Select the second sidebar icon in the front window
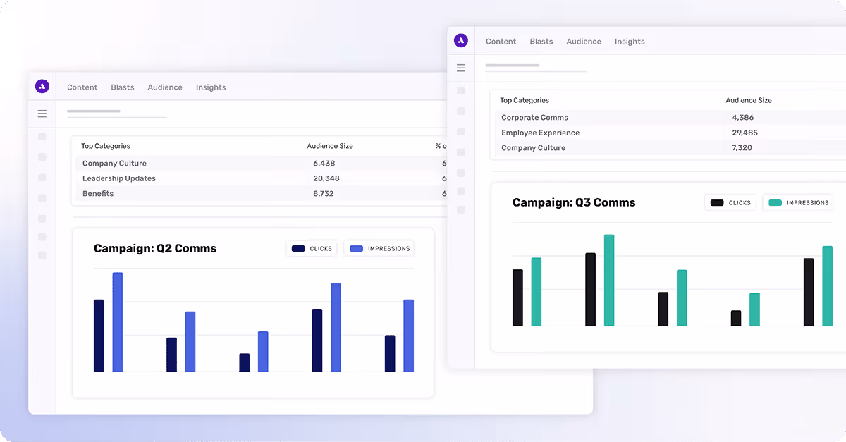The height and width of the screenshot is (442, 846). pyautogui.click(x=42, y=158)
